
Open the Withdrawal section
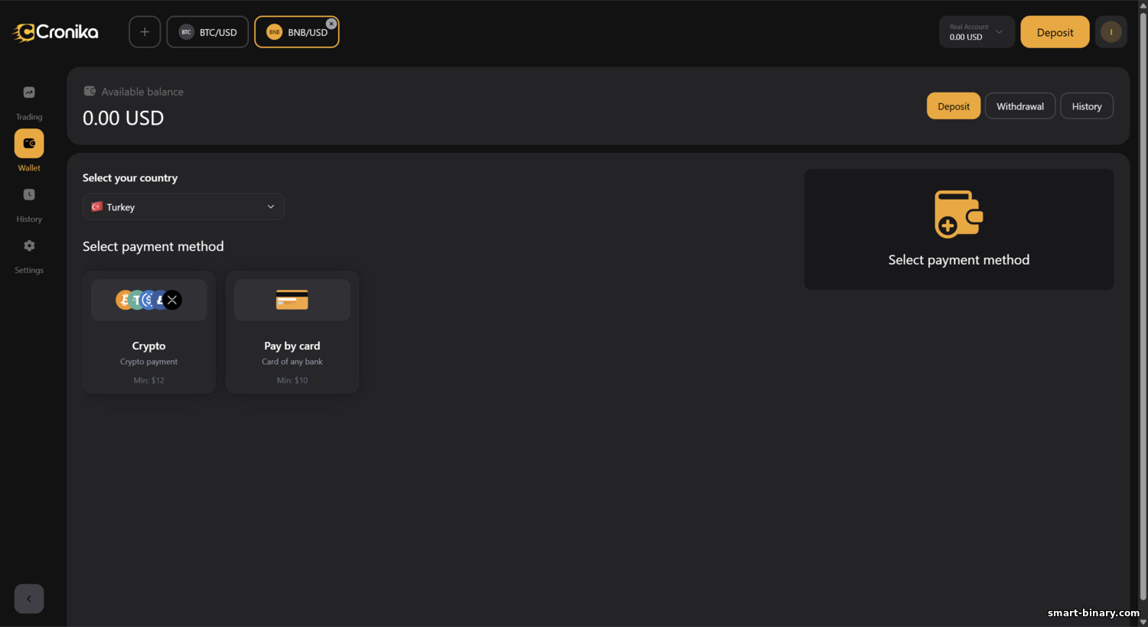coord(1020,106)
